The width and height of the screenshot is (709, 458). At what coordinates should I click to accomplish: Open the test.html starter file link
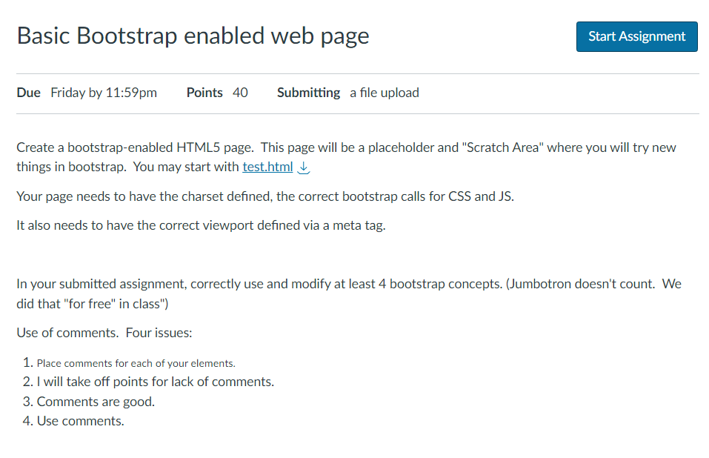pyautogui.click(x=267, y=166)
